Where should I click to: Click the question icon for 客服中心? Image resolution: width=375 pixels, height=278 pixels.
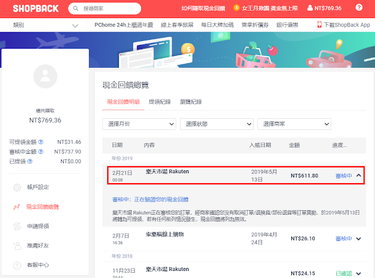[x=17, y=265]
